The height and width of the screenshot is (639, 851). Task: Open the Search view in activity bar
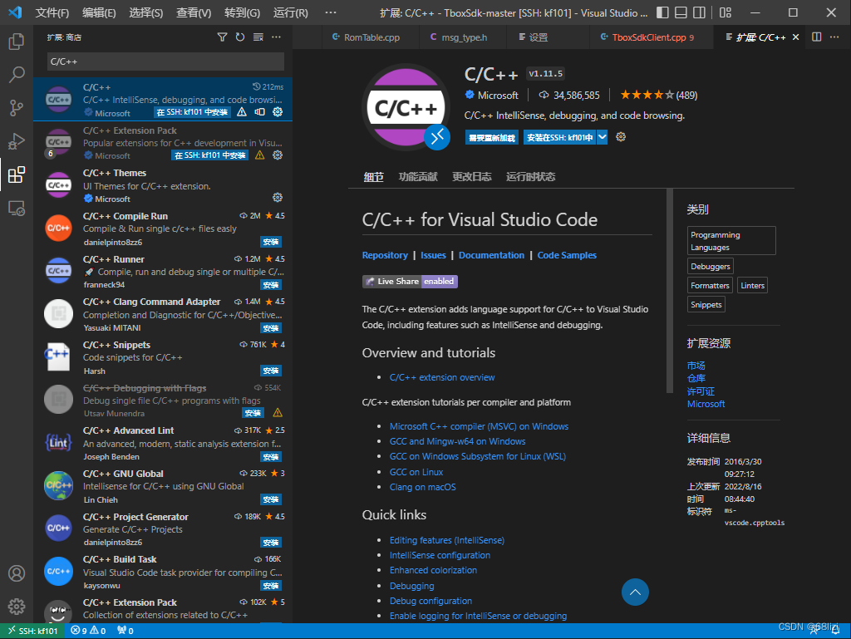pos(17,74)
